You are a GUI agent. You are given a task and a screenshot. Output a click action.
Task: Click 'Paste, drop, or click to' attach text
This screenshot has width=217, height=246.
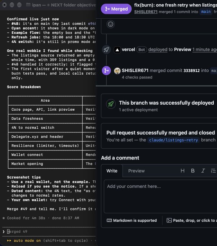195,220
